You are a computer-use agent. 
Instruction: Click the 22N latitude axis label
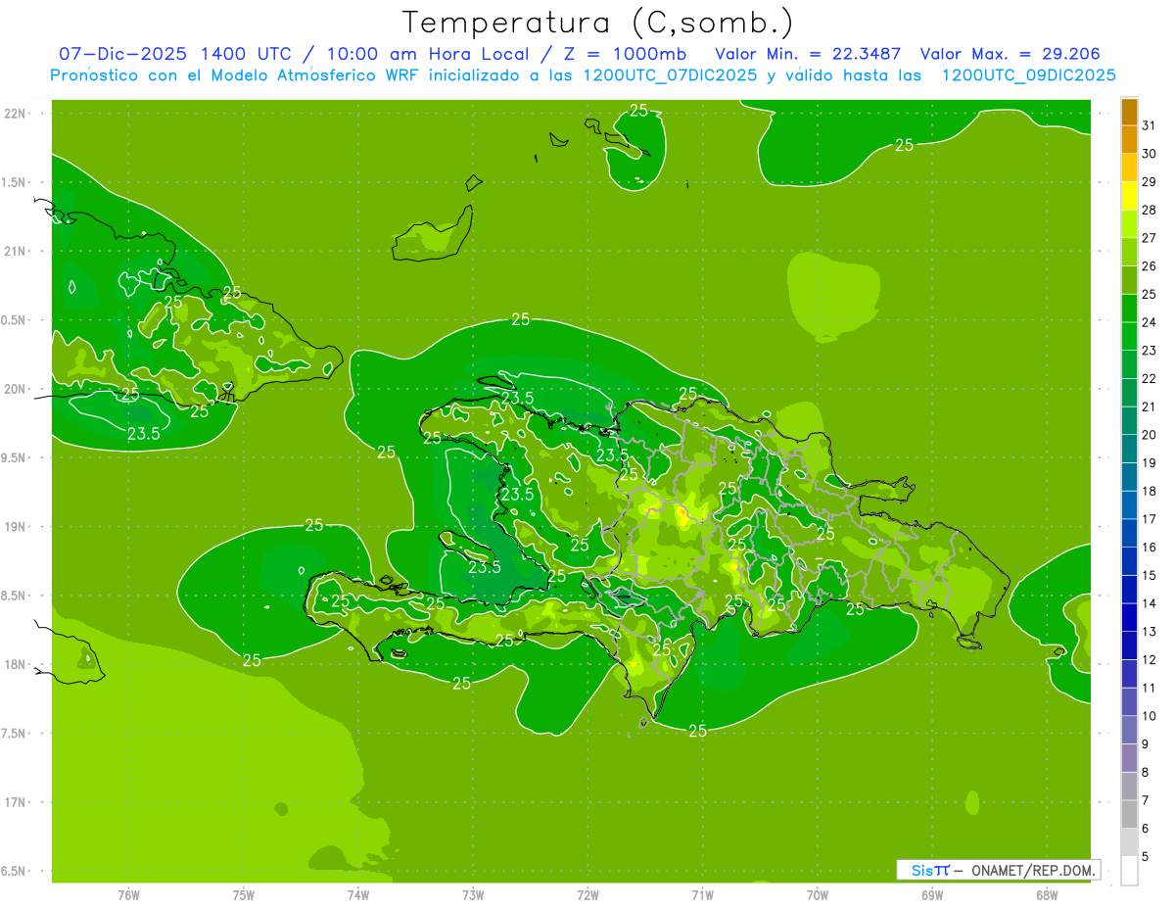pyautogui.click(x=15, y=113)
